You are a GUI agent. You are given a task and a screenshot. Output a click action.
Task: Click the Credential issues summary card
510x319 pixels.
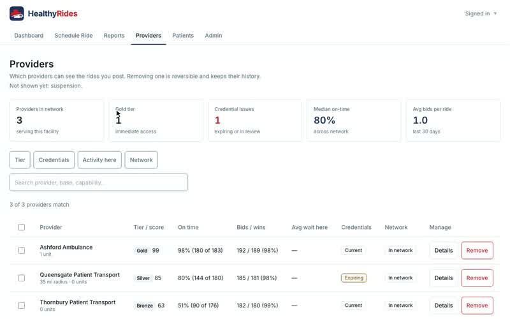click(x=255, y=121)
